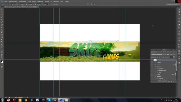The height and width of the screenshot is (102, 181).
Task: Select the Rectangular Marquee tool
Action: click(x=2, y=12)
